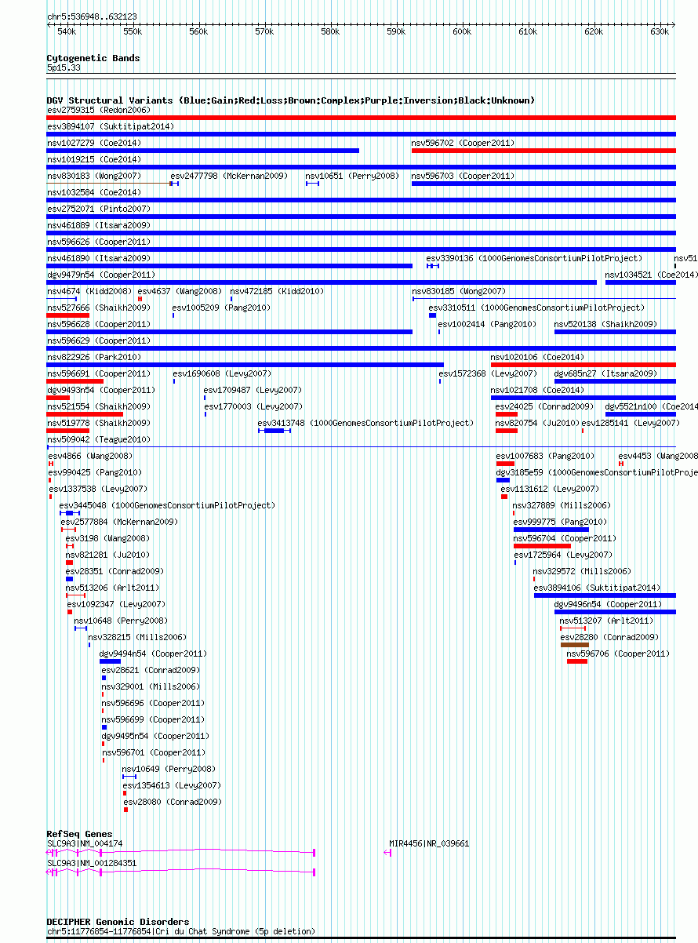This screenshot has width=698, height=943.
Task: Click the SLC9A3|NM_001284351 transcript label
Action: tap(92, 862)
